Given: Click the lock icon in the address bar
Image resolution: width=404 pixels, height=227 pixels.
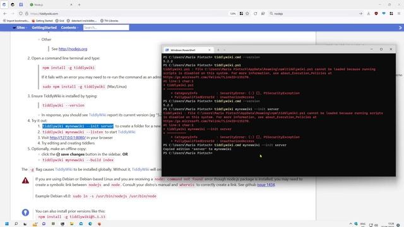Looking at the screenshot, I should [x=27, y=14].
